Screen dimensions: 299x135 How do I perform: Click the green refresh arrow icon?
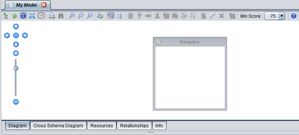14,16
